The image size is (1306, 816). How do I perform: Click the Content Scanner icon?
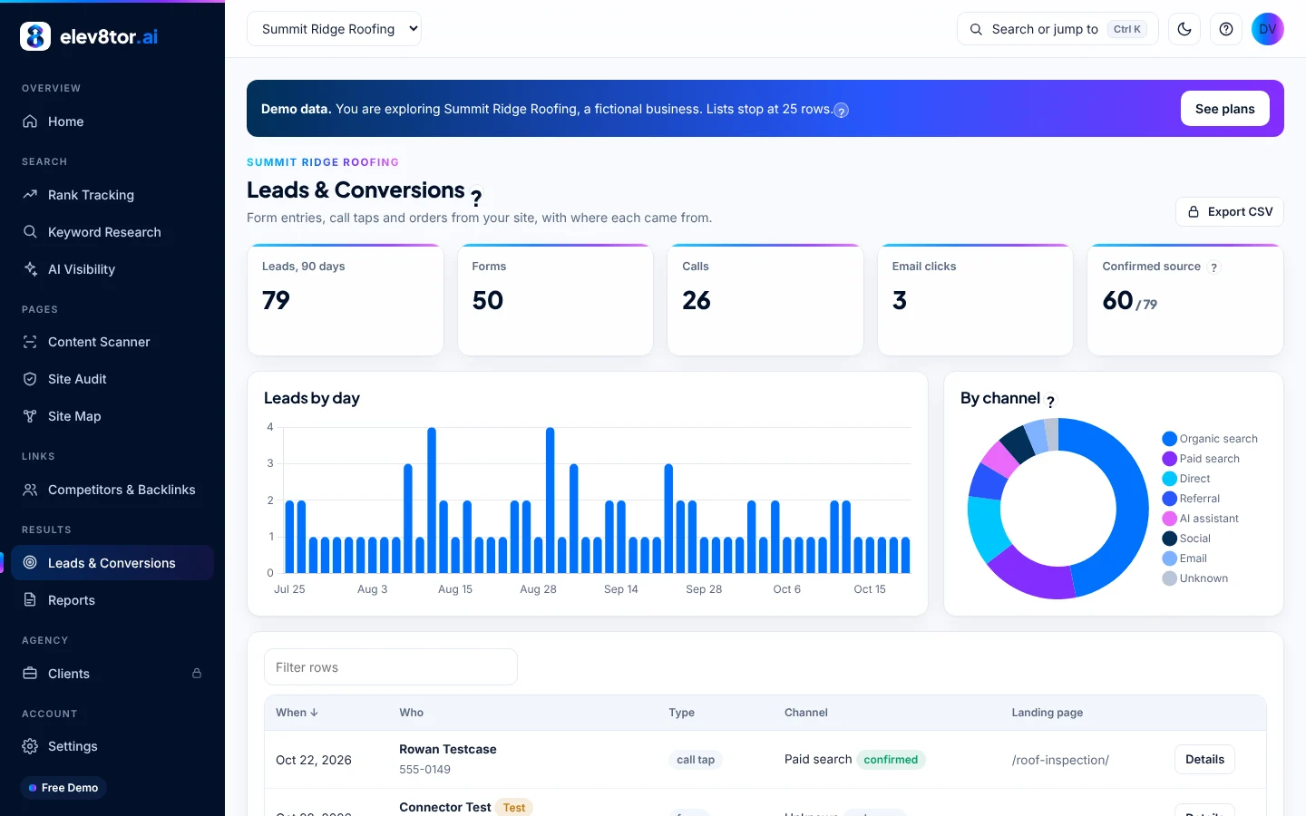[x=30, y=342]
